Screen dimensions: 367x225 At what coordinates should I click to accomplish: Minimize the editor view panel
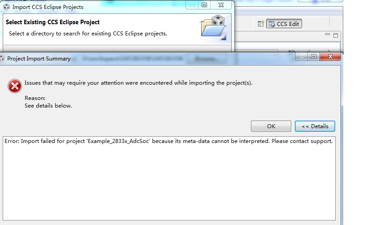pyautogui.click(x=328, y=35)
